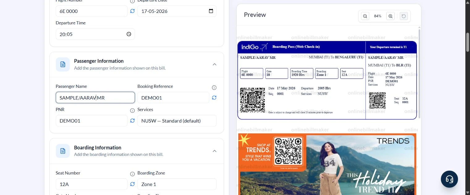Click the 84% zoom level text
Viewport: 470px width, 195px height.
tap(378, 16)
